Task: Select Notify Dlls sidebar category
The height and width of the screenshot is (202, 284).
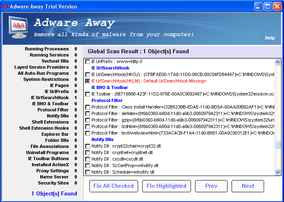Action: click(58, 116)
